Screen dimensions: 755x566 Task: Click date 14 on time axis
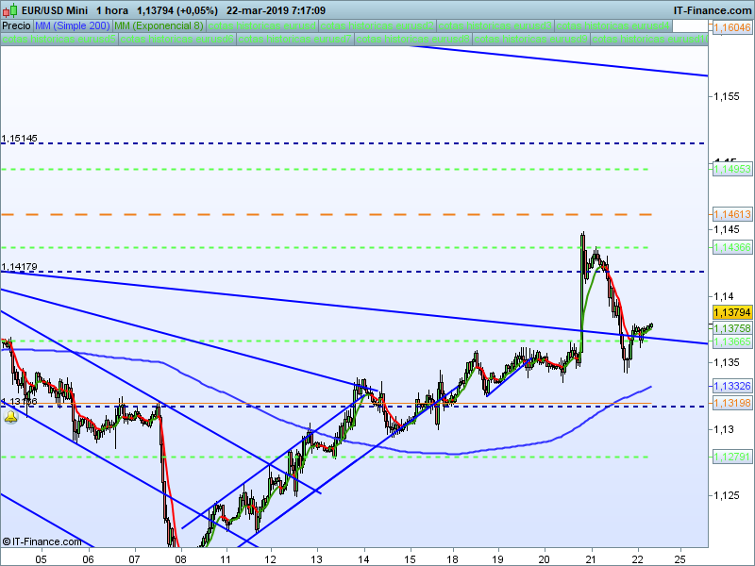pos(363,558)
